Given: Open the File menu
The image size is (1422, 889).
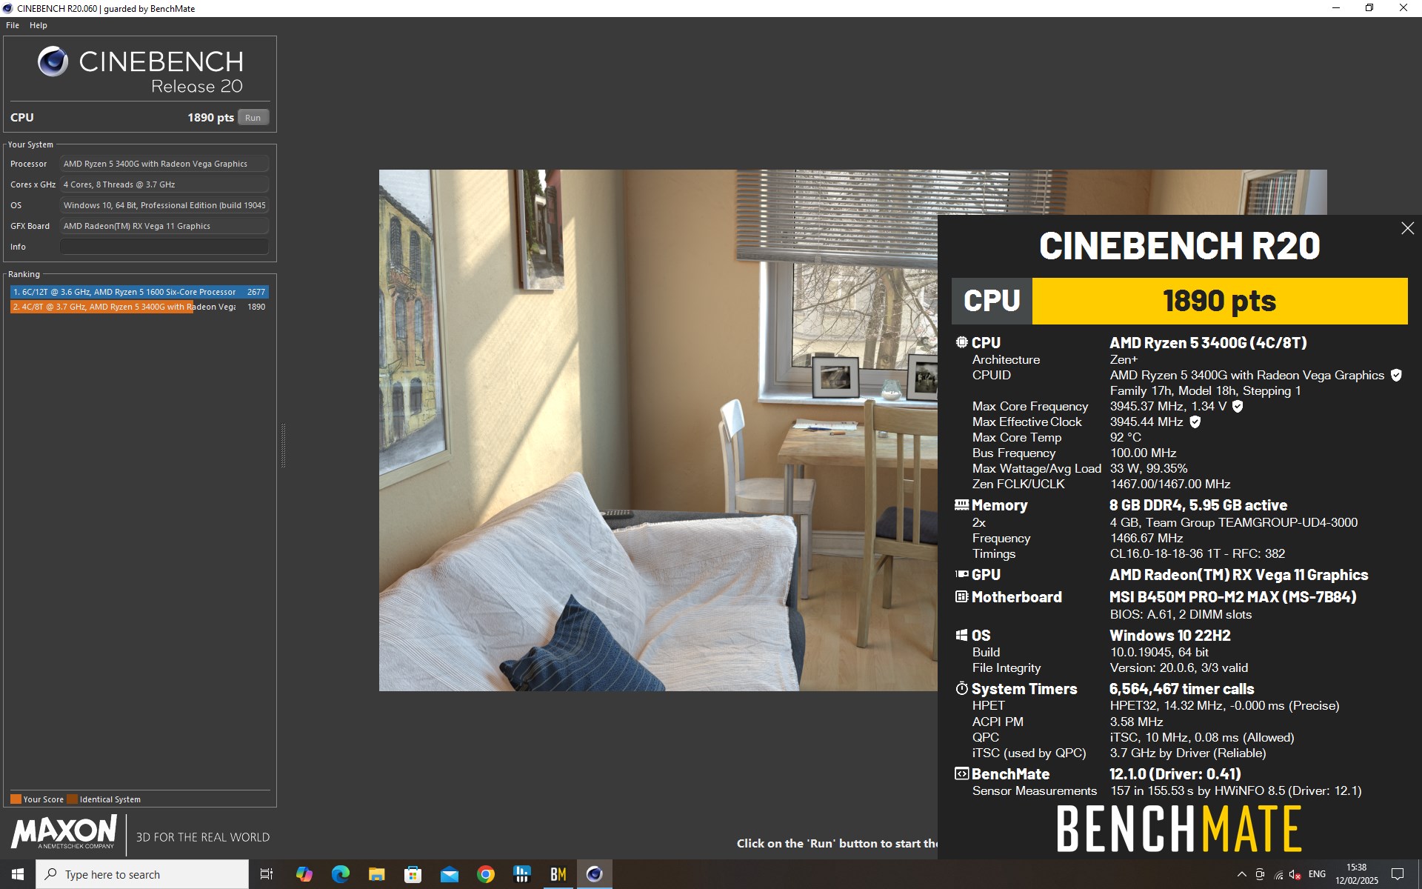Looking at the screenshot, I should pyautogui.click(x=13, y=25).
